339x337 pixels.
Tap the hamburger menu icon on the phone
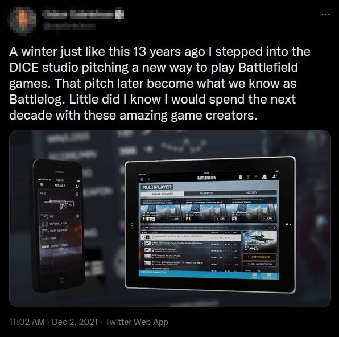click(x=42, y=185)
